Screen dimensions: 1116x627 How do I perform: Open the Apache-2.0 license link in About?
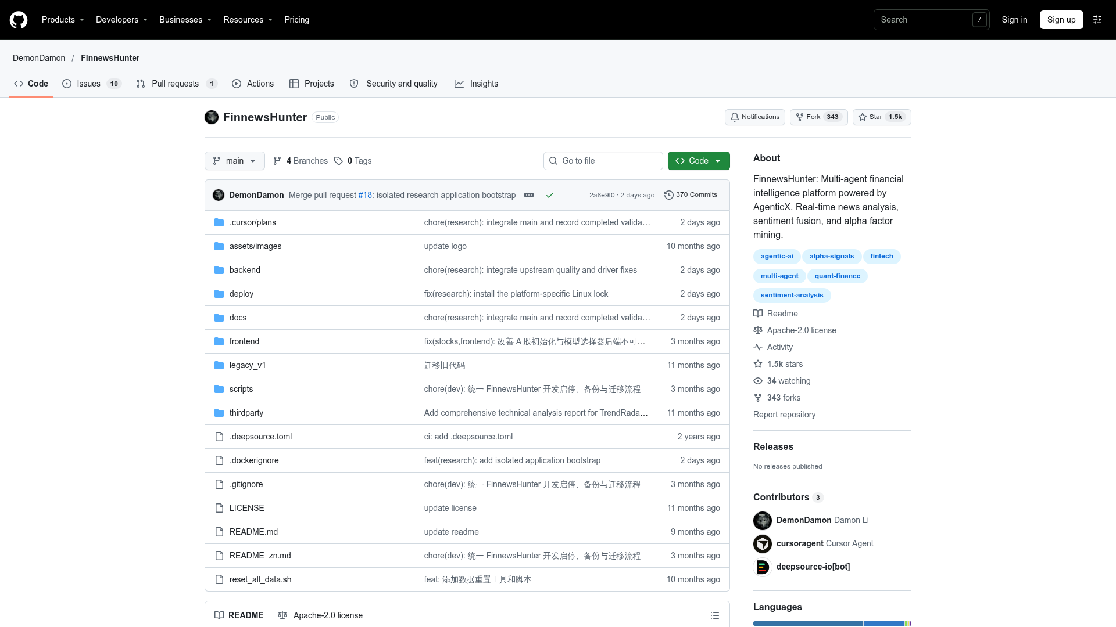pos(795,330)
